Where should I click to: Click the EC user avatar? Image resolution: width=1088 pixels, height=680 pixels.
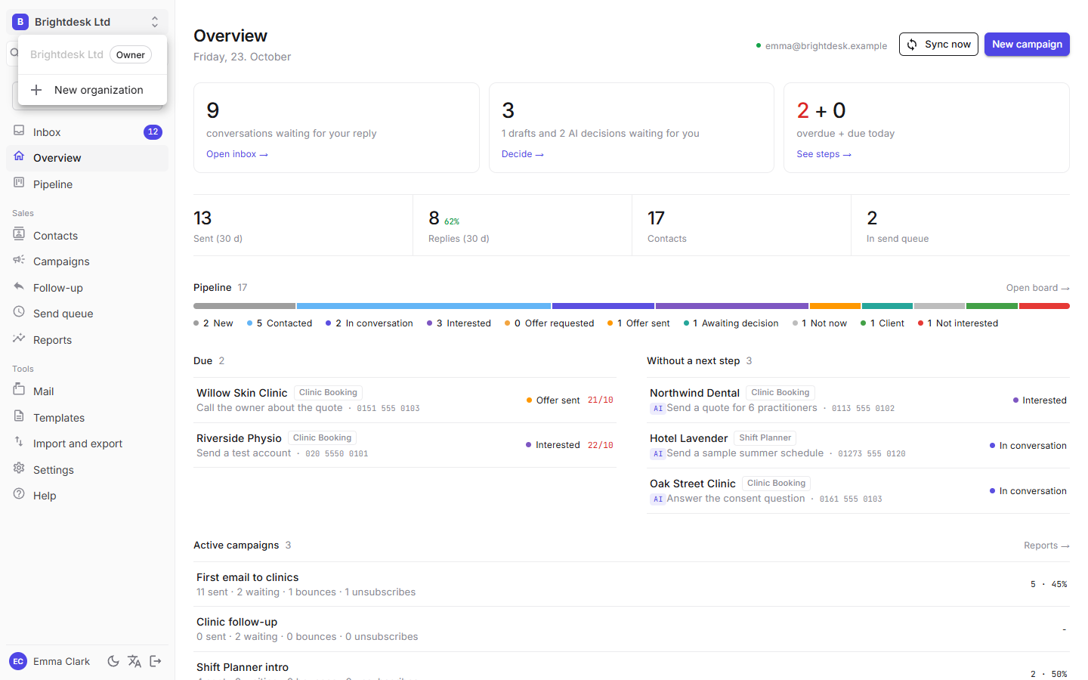click(18, 661)
